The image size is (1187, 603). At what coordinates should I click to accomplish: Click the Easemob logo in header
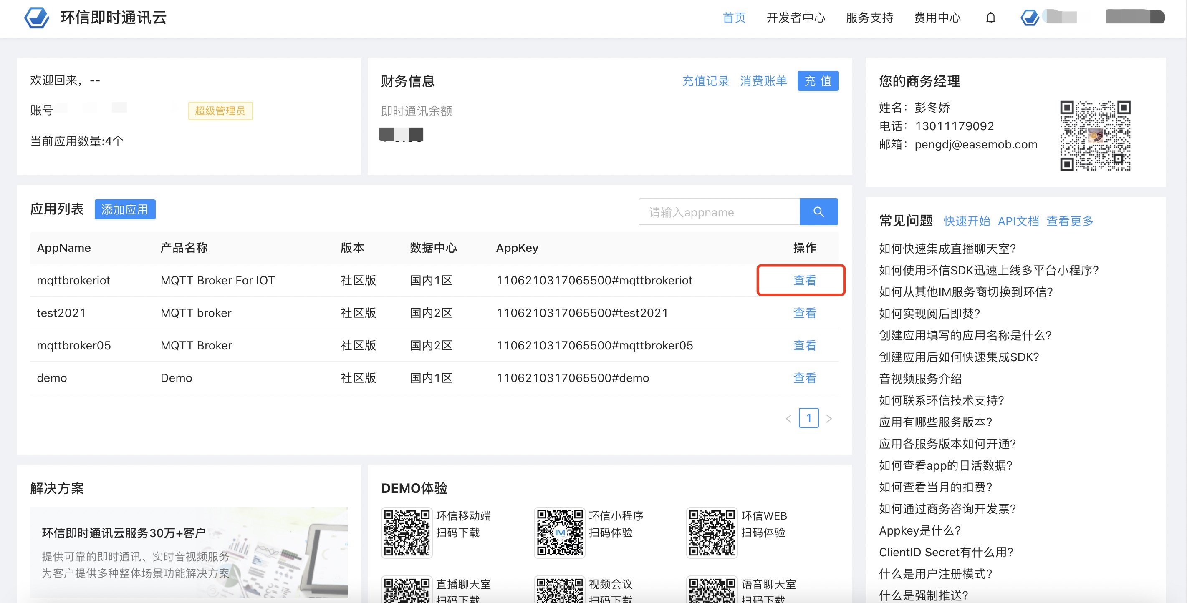coord(37,18)
